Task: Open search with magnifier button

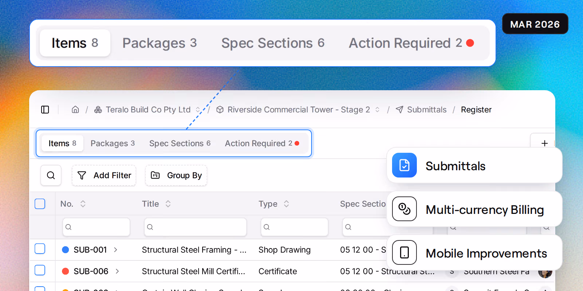Action: (51, 175)
